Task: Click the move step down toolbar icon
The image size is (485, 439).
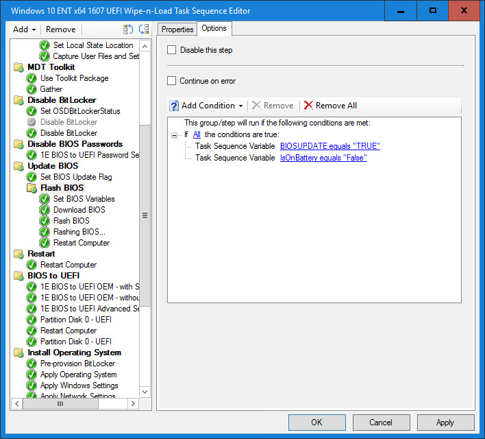Action: click(x=143, y=29)
